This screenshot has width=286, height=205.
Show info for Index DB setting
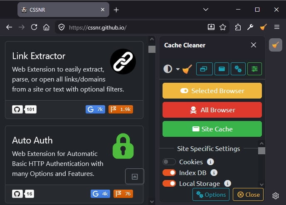[214, 173]
